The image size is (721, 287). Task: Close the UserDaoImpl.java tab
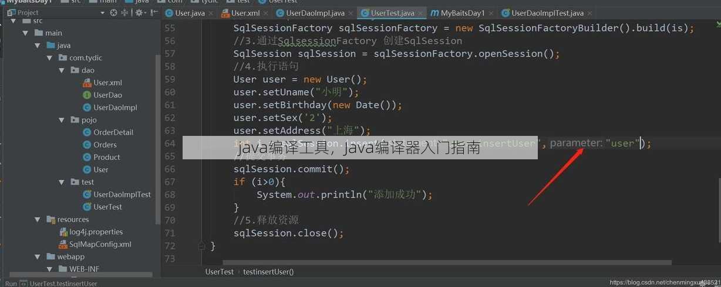[351, 13]
